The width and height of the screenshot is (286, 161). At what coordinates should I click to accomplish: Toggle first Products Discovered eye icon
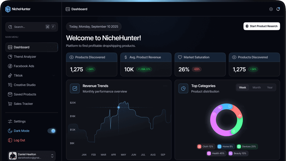click(72, 57)
